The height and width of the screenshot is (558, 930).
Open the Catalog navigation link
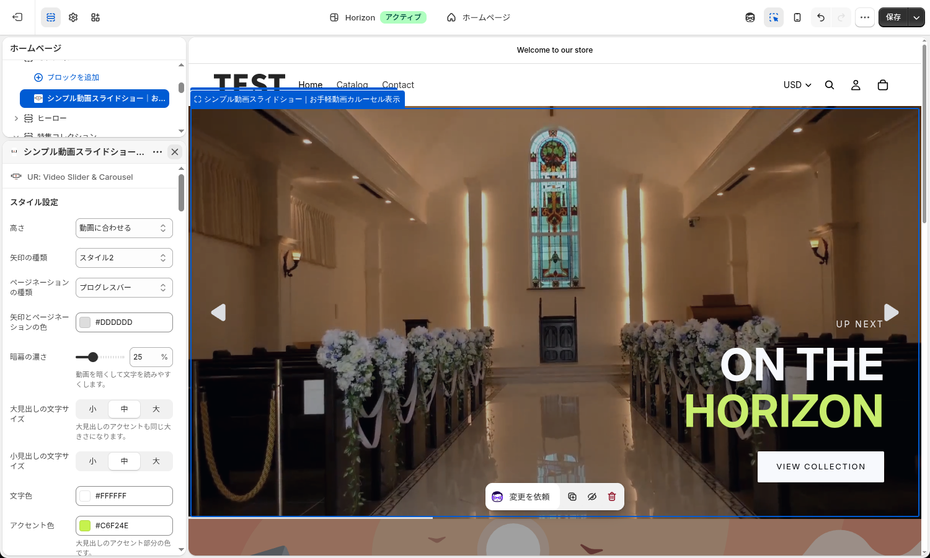tap(352, 85)
